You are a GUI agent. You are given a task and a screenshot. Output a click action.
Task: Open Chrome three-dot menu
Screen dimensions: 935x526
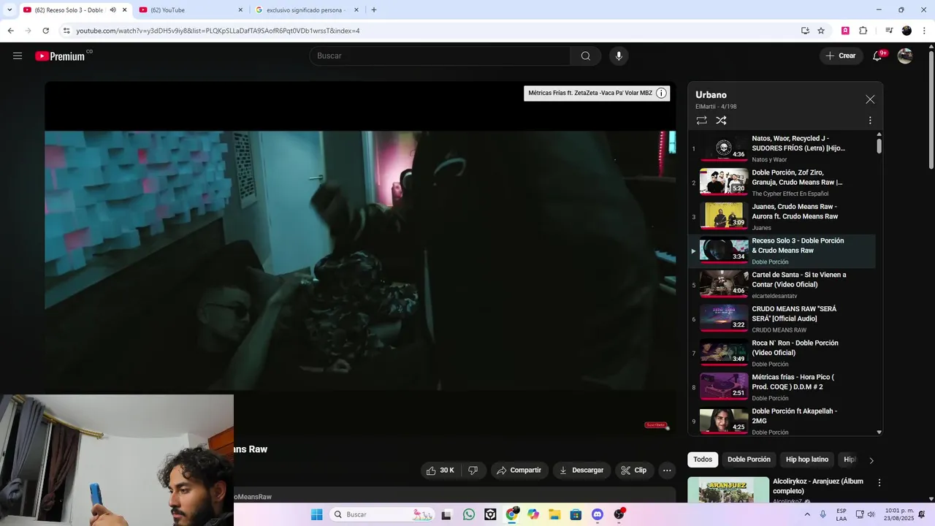pos(924,31)
